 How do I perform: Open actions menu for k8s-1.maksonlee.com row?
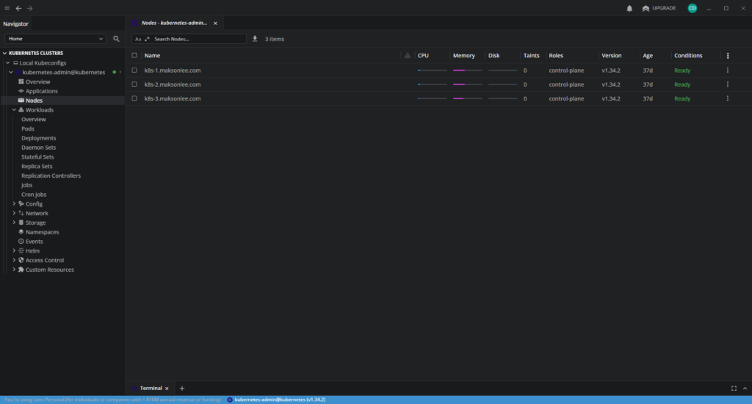(x=728, y=71)
